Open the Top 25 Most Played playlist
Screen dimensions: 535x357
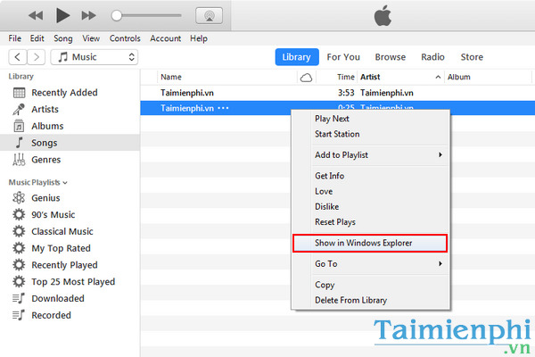coord(70,281)
